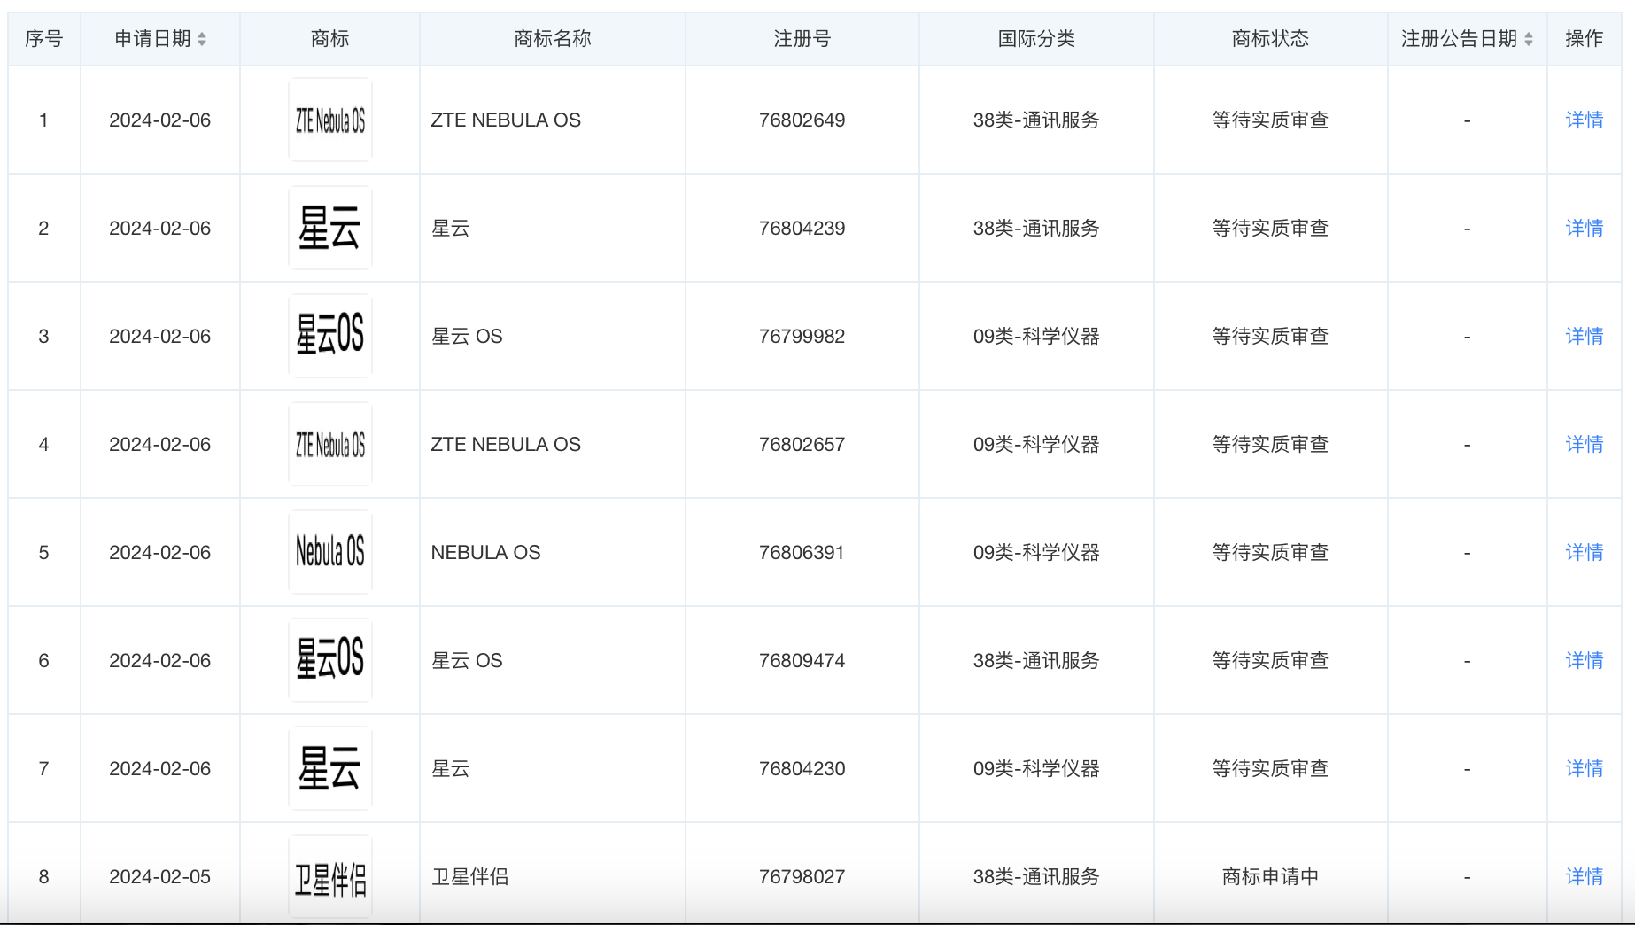Click the 星云 trademark image in row 2
1635x925 pixels.
[x=330, y=228]
